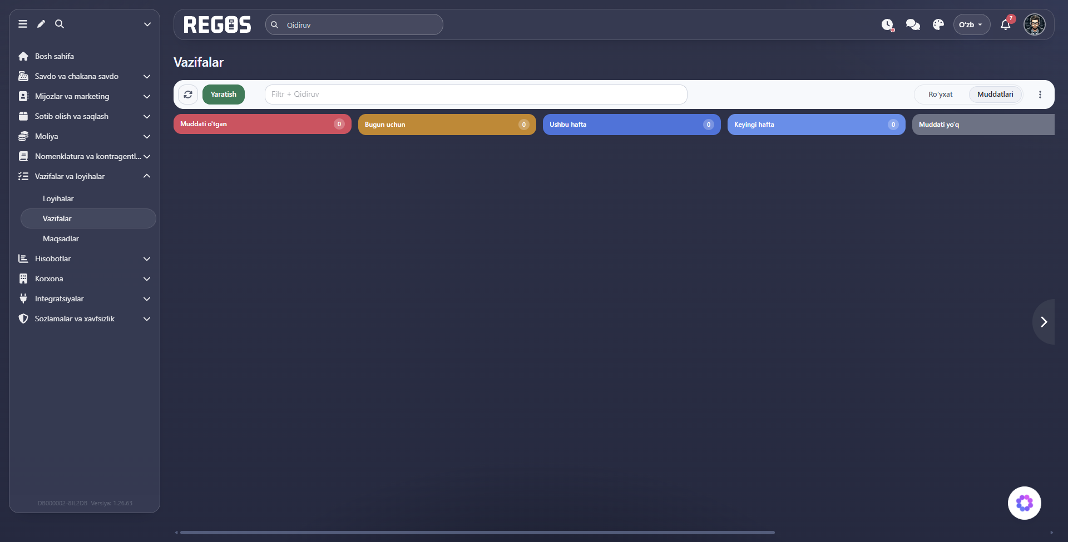The image size is (1068, 542).
Task: Click the horizontal scrollbar at bottom
Action: (477, 533)
